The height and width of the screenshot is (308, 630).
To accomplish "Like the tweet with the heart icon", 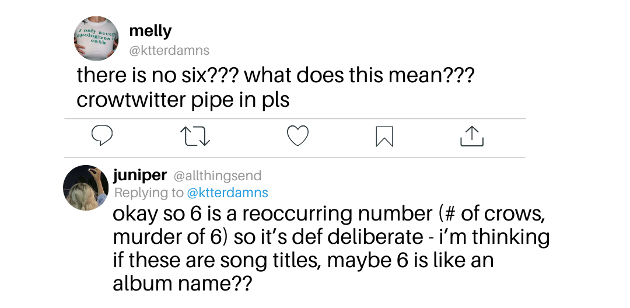I will pos(297,136).
